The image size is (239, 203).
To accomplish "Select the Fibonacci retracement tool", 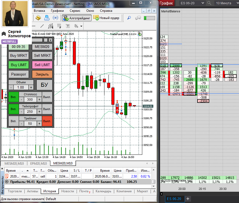I will pyautogui.click(x=59, y=26).
